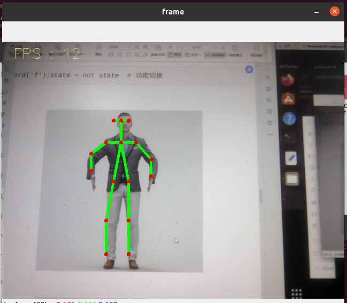Click the Ubuntu Software icon in camera feed
The image size is (347, 303).
coord(288,99)
